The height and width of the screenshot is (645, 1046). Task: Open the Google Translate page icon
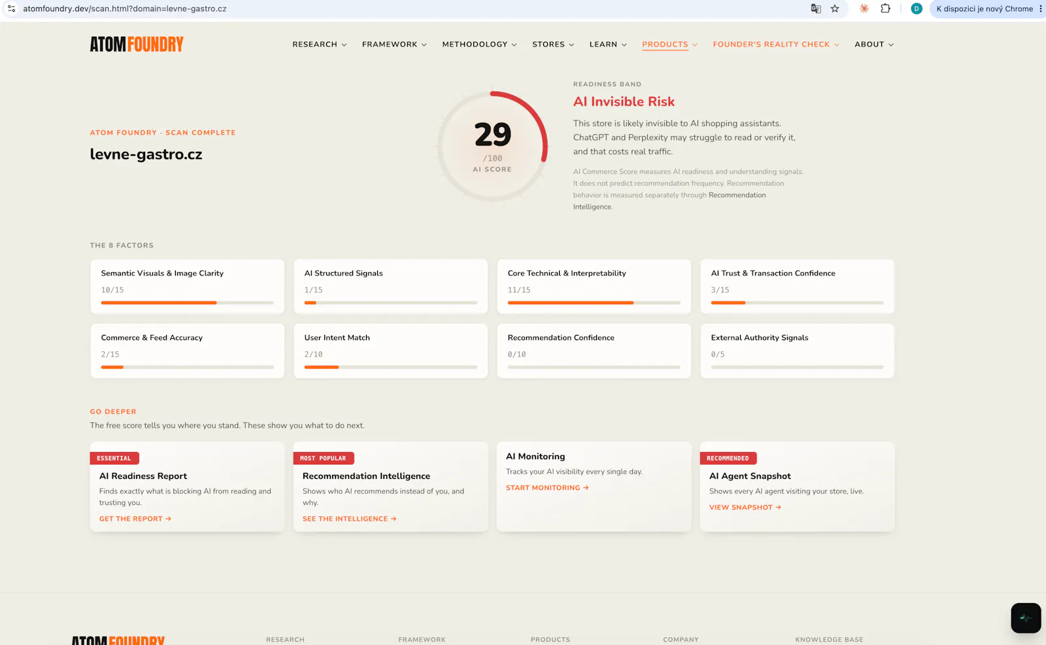click(816, 9)
